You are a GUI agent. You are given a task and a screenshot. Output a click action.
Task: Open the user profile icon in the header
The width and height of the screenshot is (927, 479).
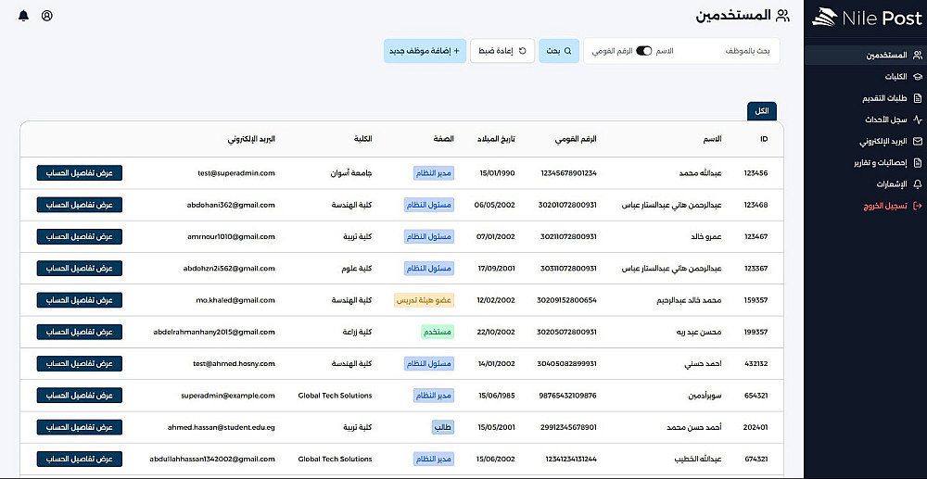pos(47,16)
